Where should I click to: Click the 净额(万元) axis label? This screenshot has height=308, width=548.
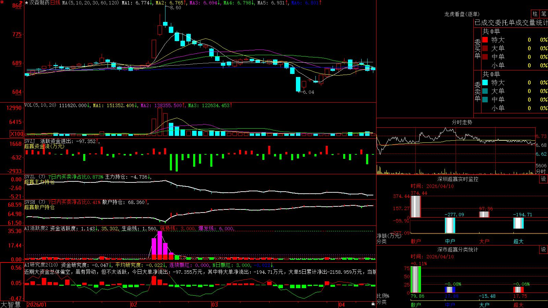389,236
